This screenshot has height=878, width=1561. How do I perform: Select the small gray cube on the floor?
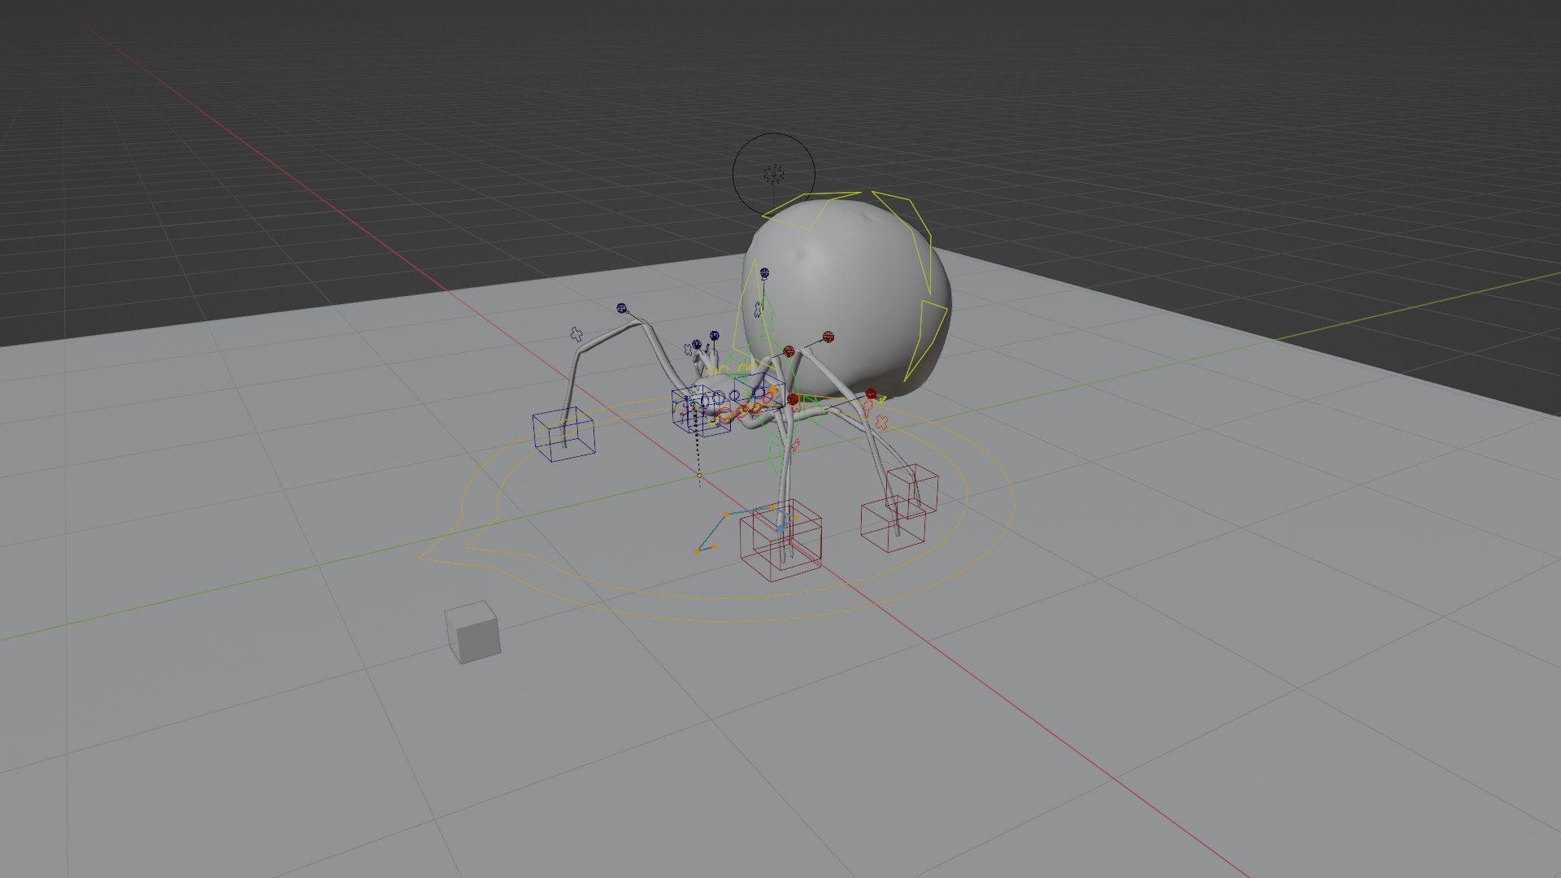(472, 632)
